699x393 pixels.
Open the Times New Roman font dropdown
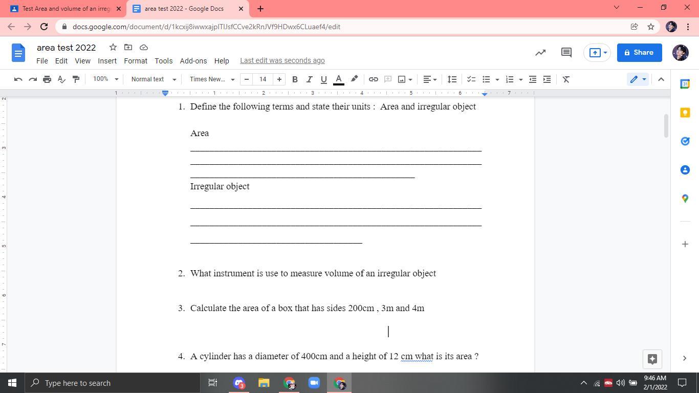click(x=212, y=79)
